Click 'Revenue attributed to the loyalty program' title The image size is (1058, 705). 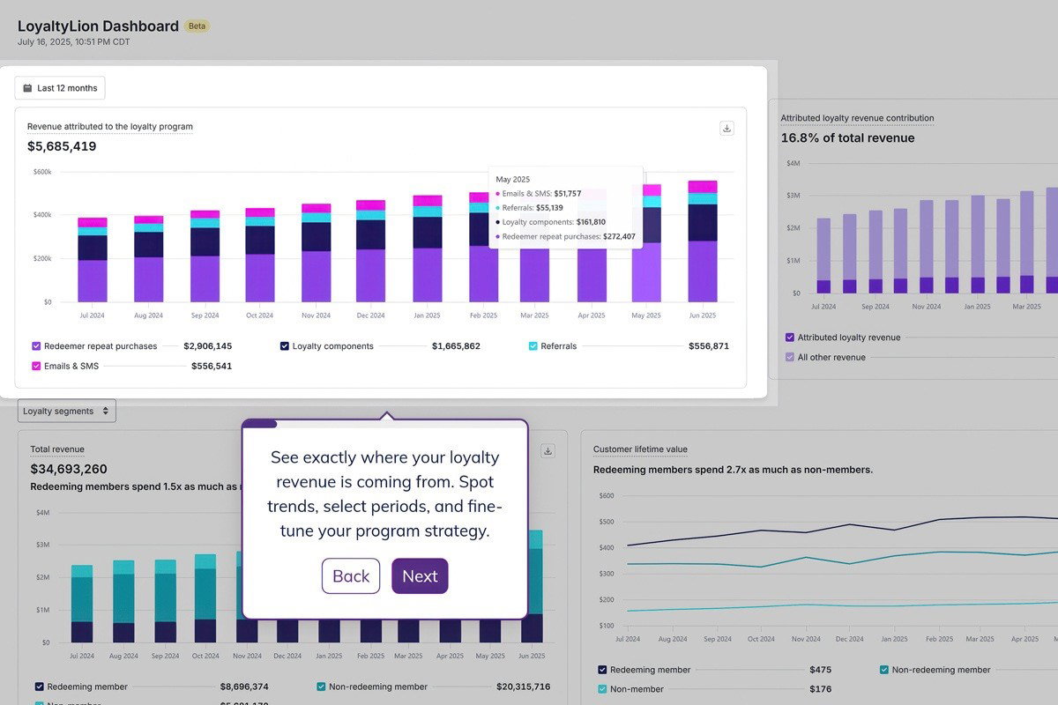(x=110, y=127)
